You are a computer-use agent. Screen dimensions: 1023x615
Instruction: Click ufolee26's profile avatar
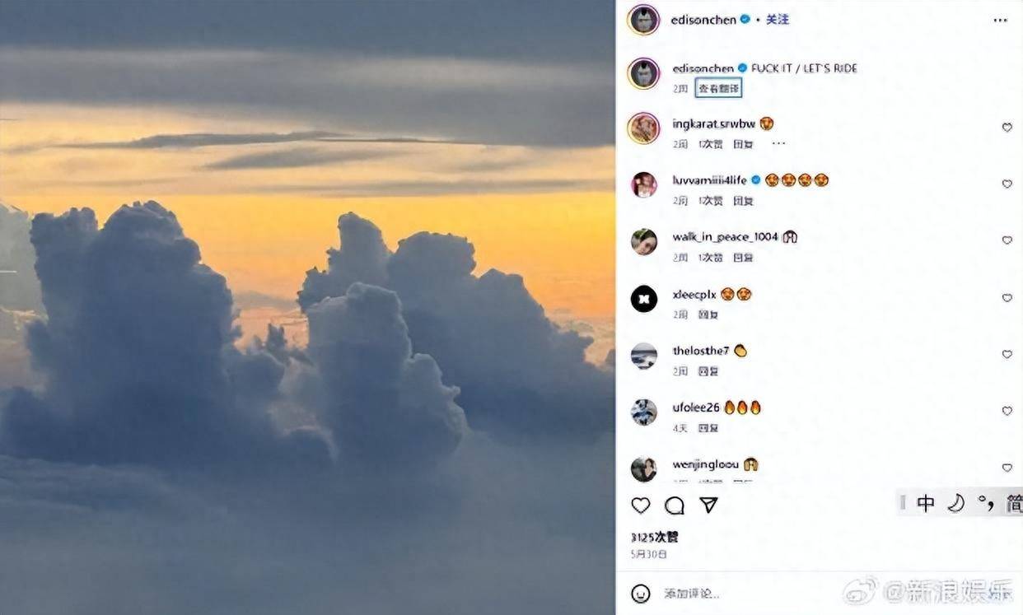(643, 412)
